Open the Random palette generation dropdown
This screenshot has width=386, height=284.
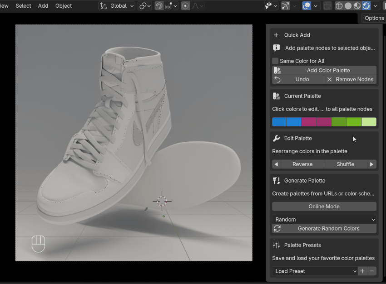[324, 219]
